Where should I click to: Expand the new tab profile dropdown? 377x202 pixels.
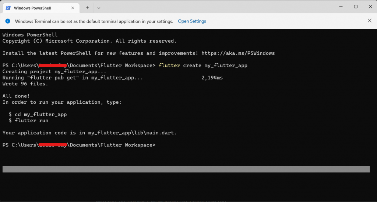(x=99, y=8)
